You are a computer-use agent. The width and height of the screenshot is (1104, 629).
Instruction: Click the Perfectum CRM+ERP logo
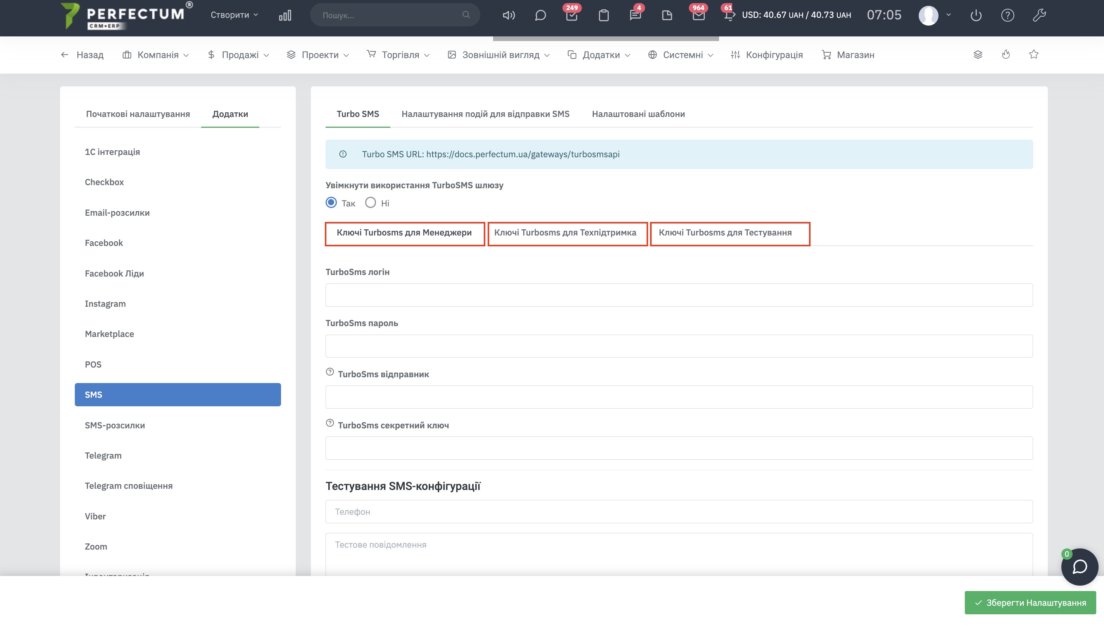pos(126,15)
